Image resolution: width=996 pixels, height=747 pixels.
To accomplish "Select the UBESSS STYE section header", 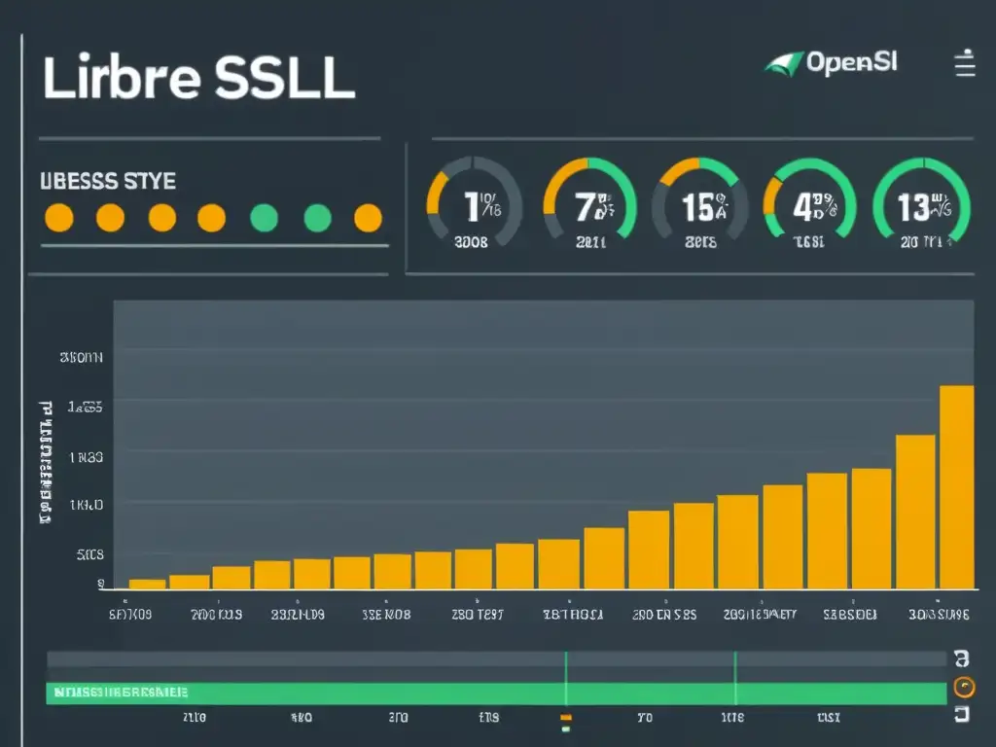I will point(107,179).
